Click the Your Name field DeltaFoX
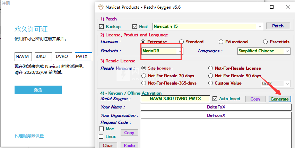The image size is (295, 148). click(216, 107)
